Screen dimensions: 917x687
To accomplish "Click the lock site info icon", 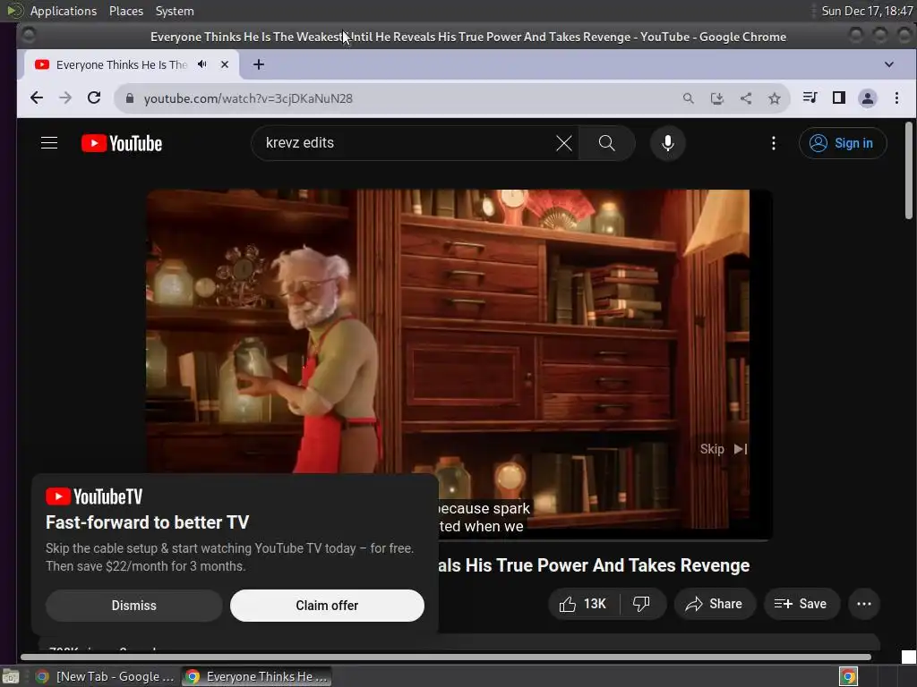I will pyautogui.click(x=130, y=98).
